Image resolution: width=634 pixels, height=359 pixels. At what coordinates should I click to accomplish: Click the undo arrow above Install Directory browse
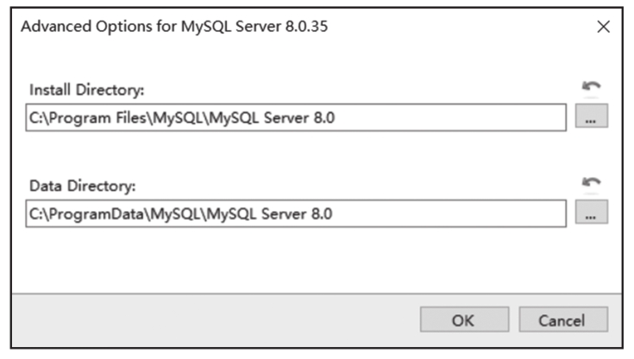(591, 87)
